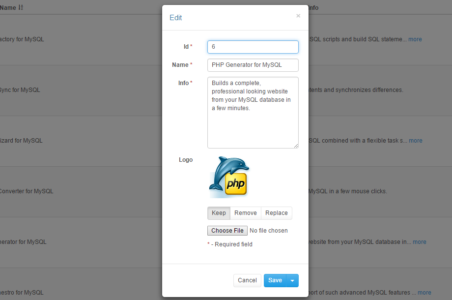Open first row's "more" link
Viewport: 452px width, 300px height.
pos(415,39)
